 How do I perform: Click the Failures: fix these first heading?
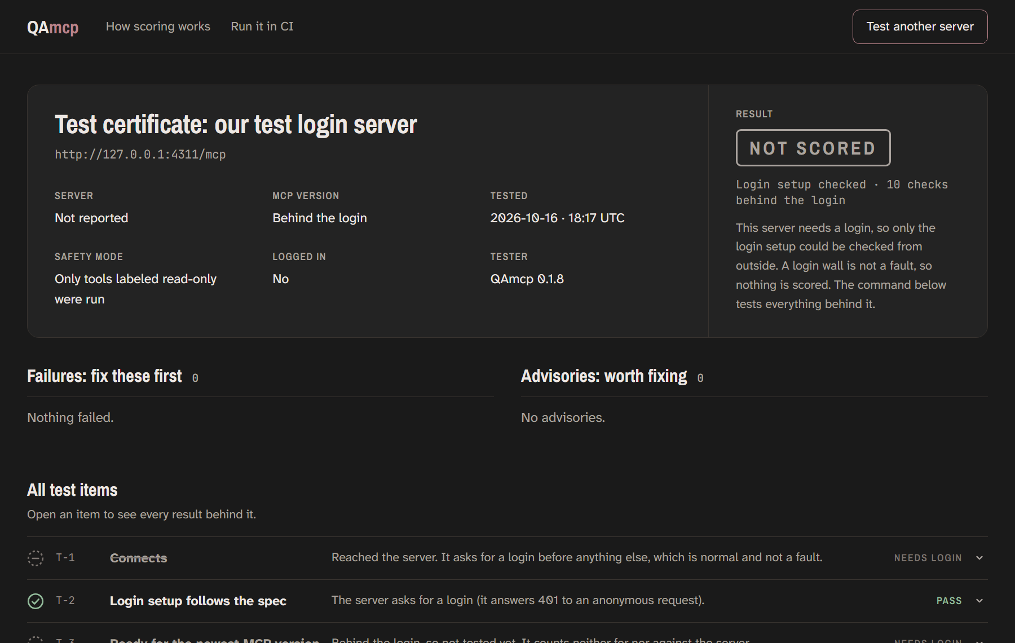point(104,376)
